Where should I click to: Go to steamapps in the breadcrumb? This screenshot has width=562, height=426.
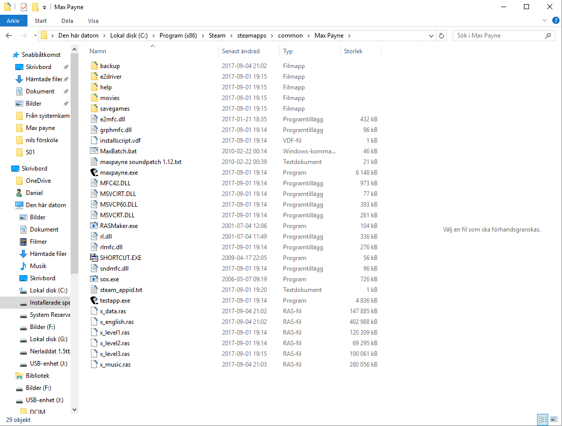point(252,36)
